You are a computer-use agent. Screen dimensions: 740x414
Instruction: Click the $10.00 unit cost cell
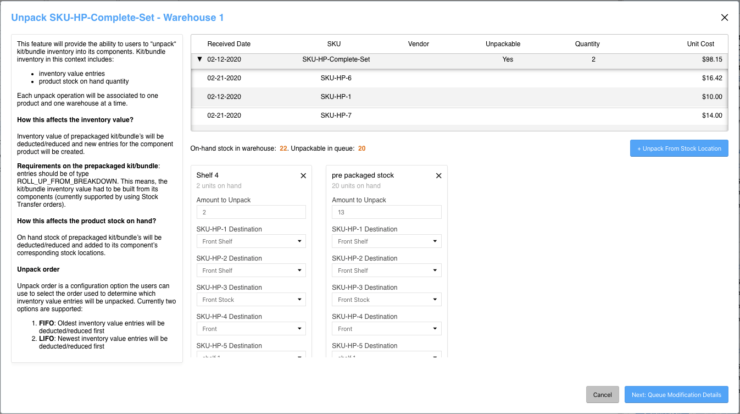pyautogui.click(x=712, y=97)
